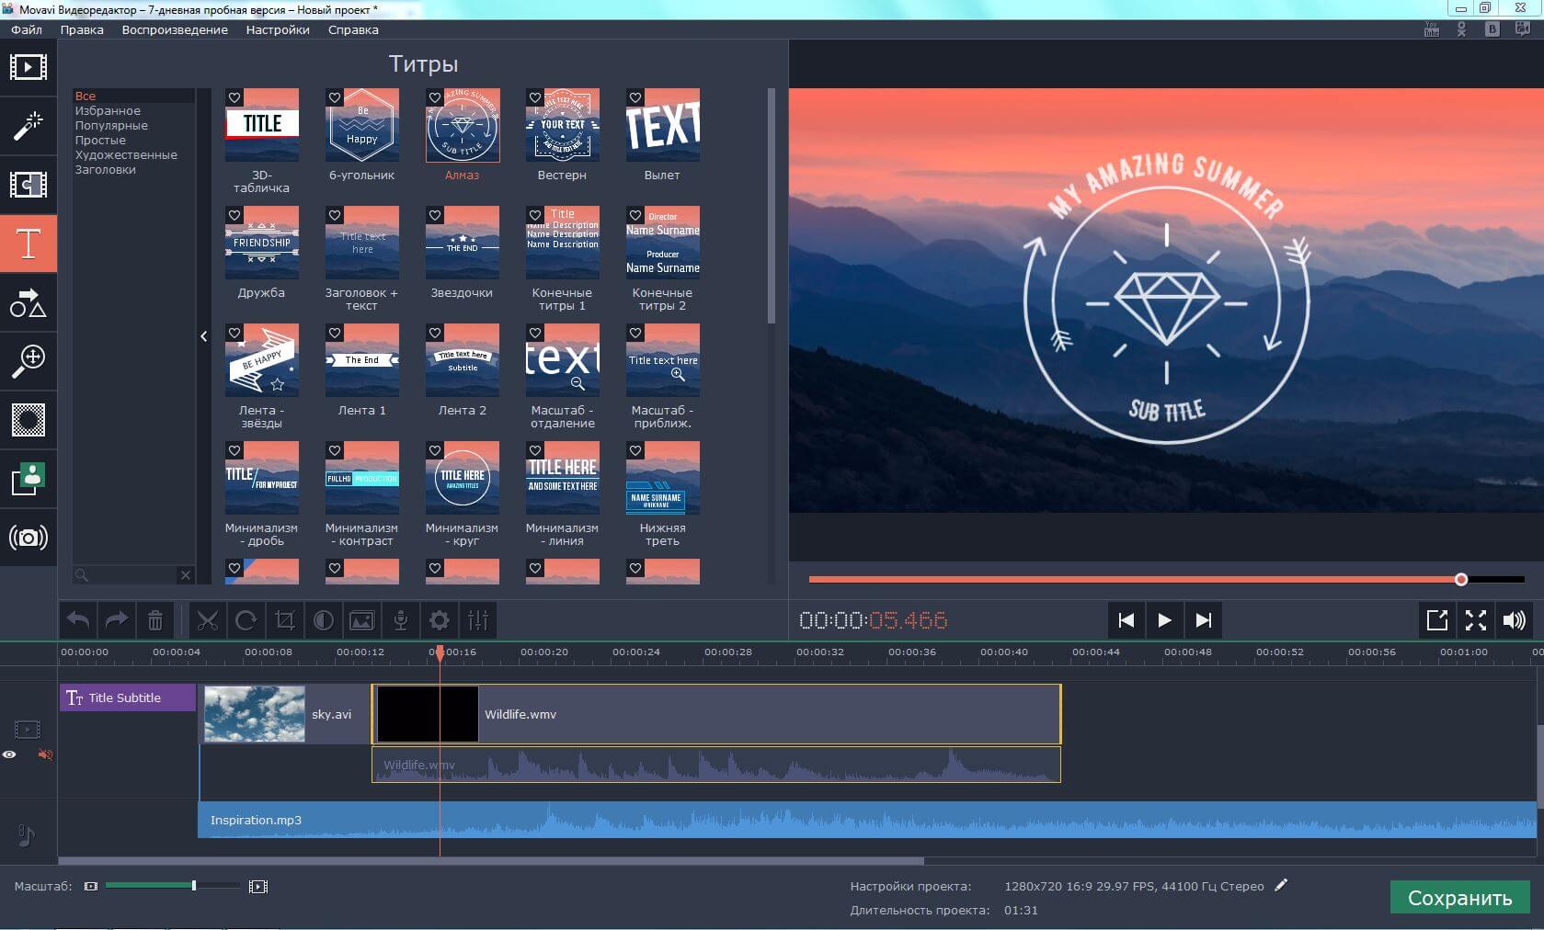Zoom in timeline with the large icon
The width and height of the screenshot is (1544, 930).
pos(258,886)
